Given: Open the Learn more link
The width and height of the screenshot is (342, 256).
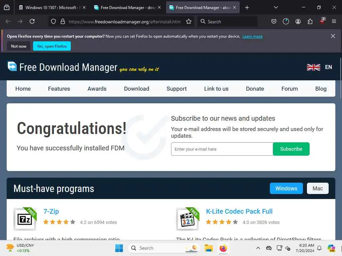Looking at the screenshot, I should click(252, 36).
